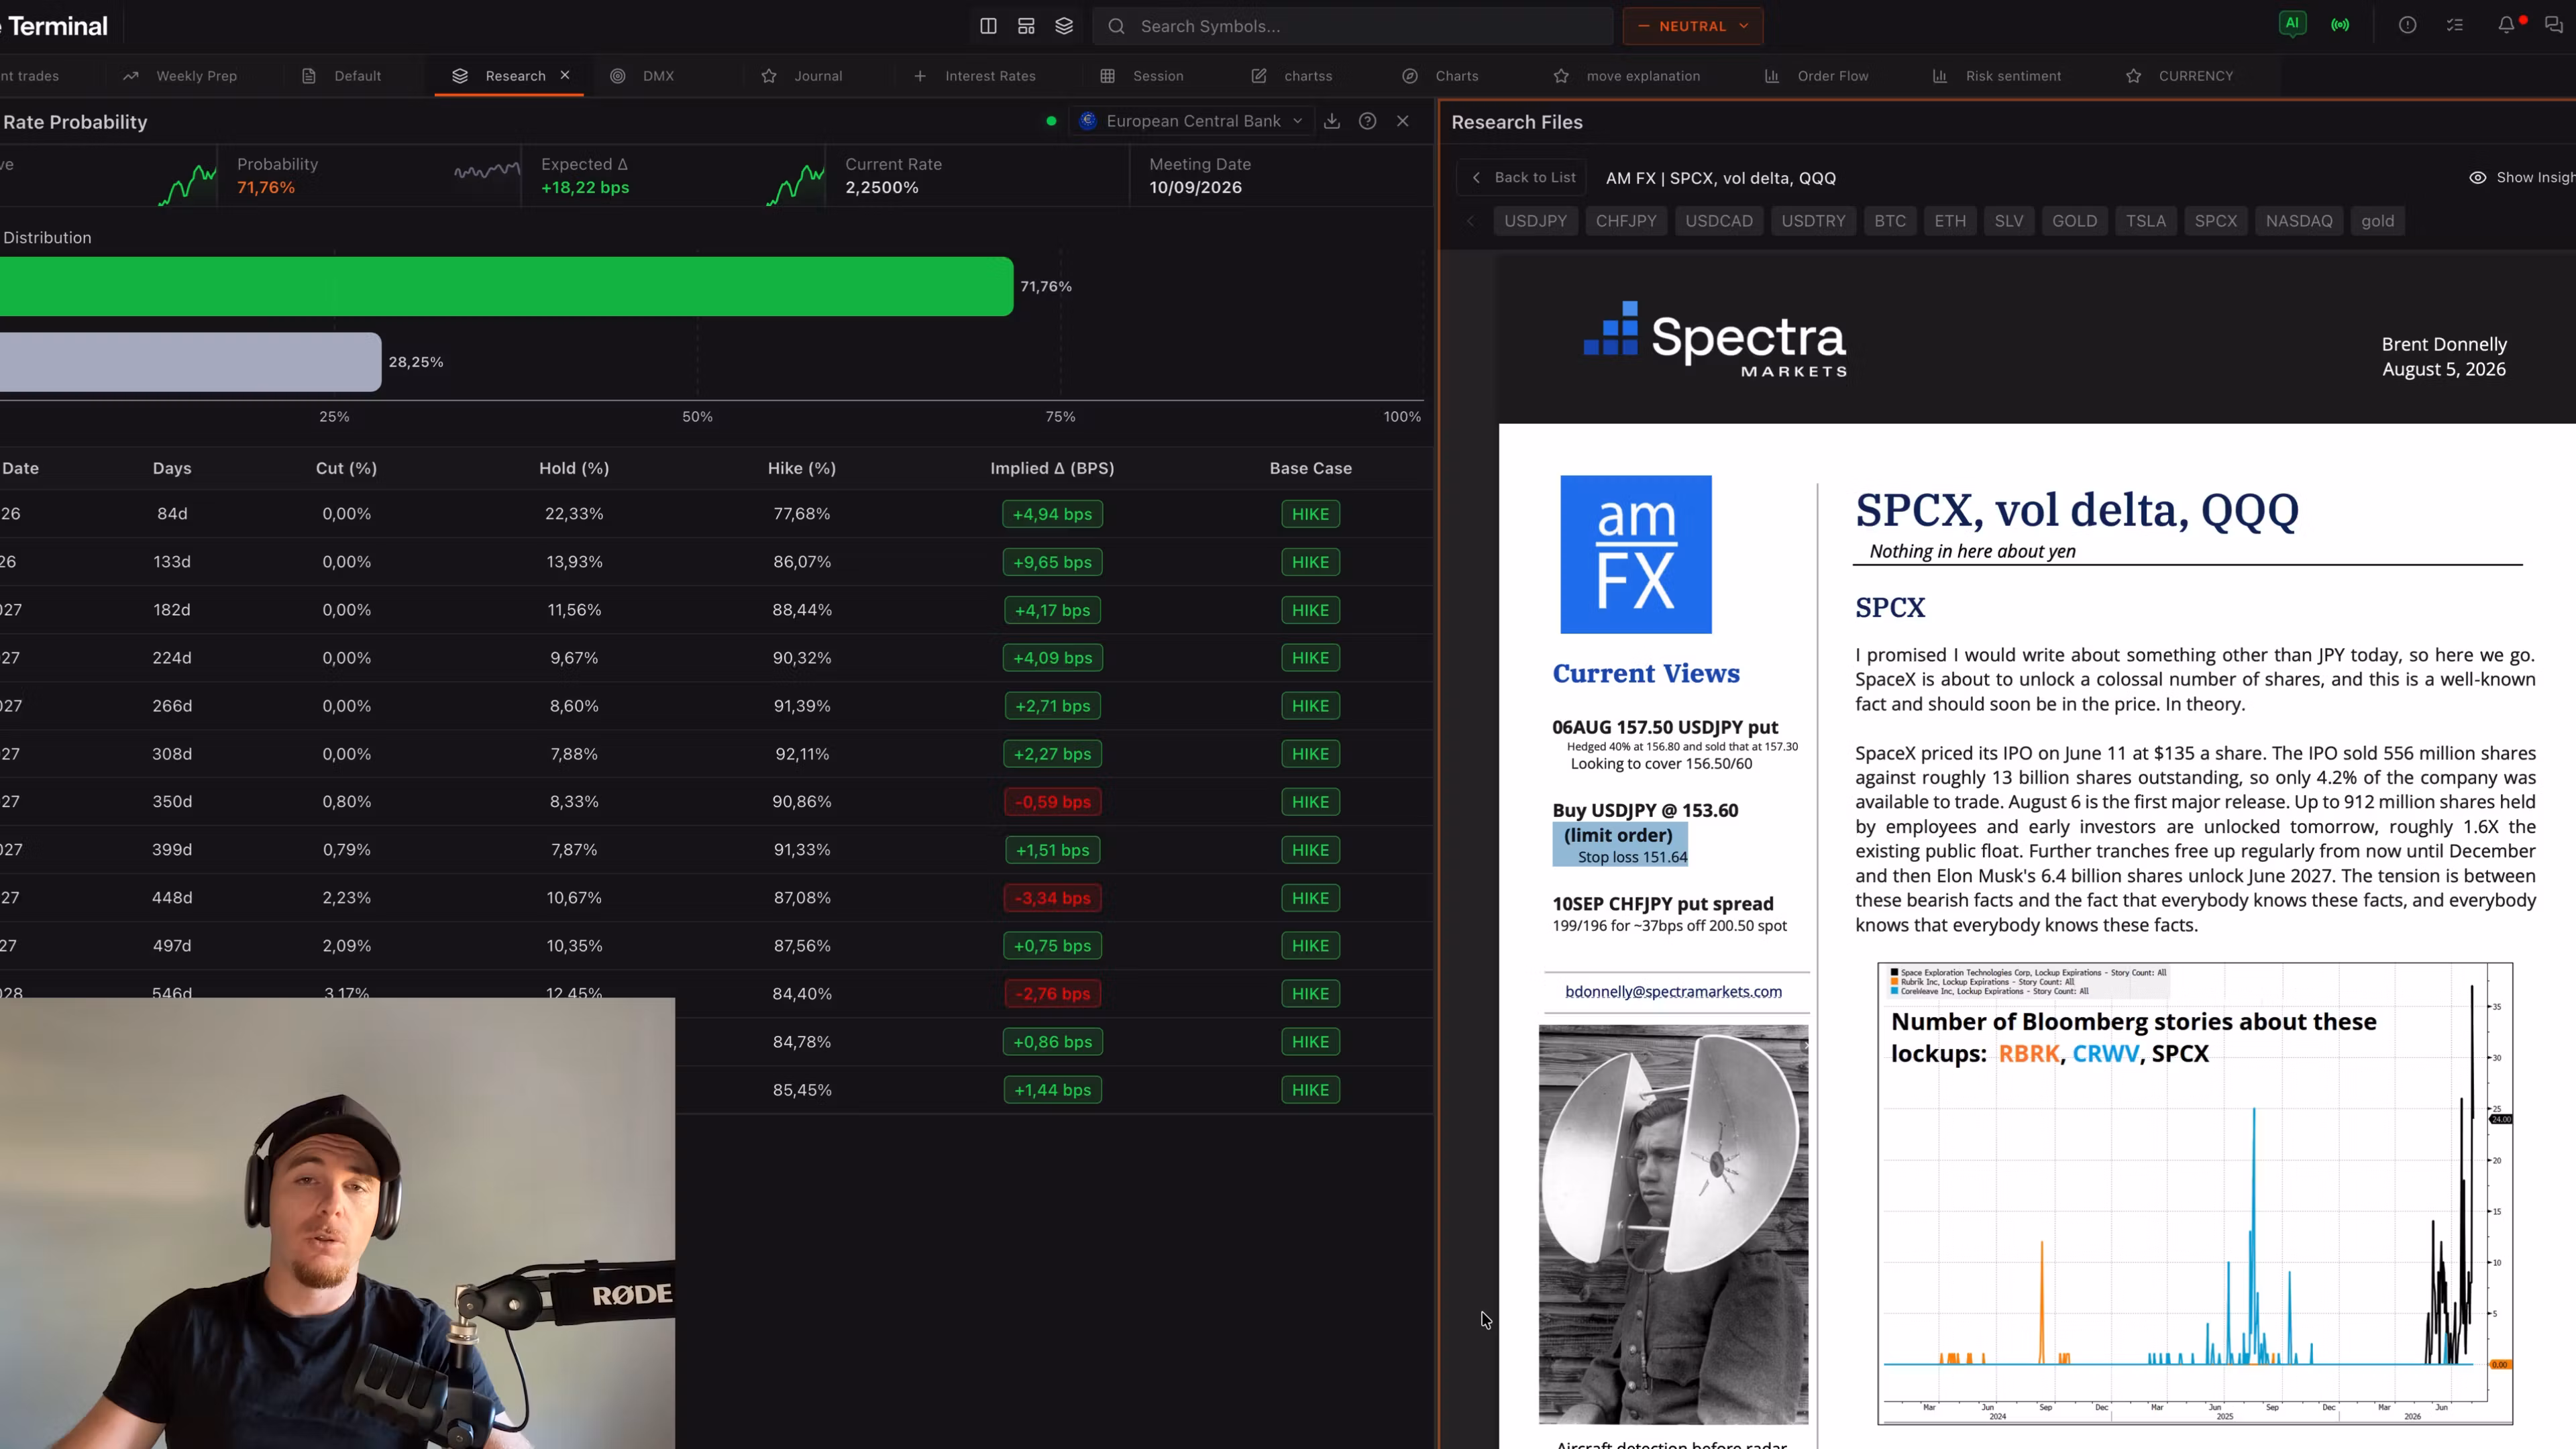Select the NASDAQ tag

click(x=2299, y=221)
